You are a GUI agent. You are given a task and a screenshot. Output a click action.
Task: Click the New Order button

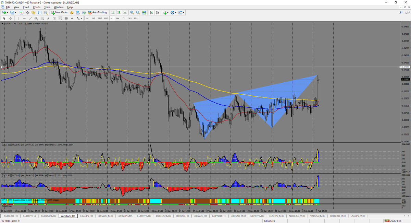tap(59, 13)
